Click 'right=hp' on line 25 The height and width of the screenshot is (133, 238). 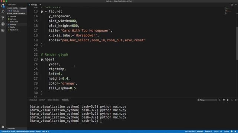(57, 69)
